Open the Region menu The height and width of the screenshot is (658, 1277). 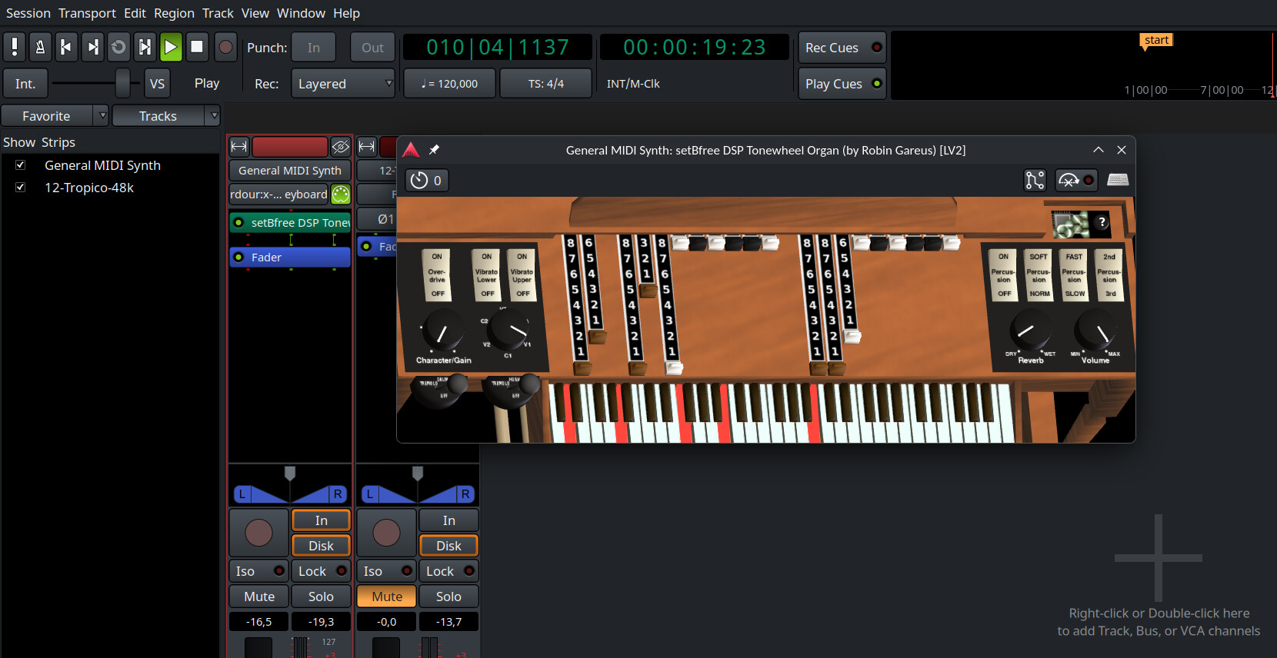174,13
